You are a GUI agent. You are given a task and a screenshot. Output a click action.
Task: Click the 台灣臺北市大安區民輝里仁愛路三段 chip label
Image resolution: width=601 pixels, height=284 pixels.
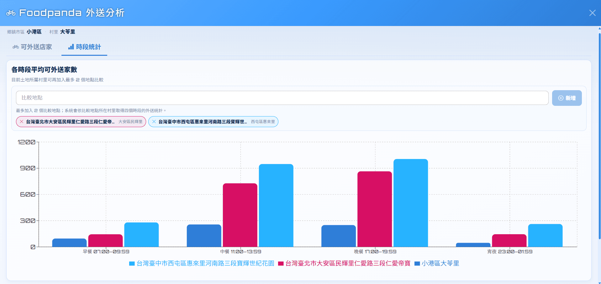pos(70,122)
